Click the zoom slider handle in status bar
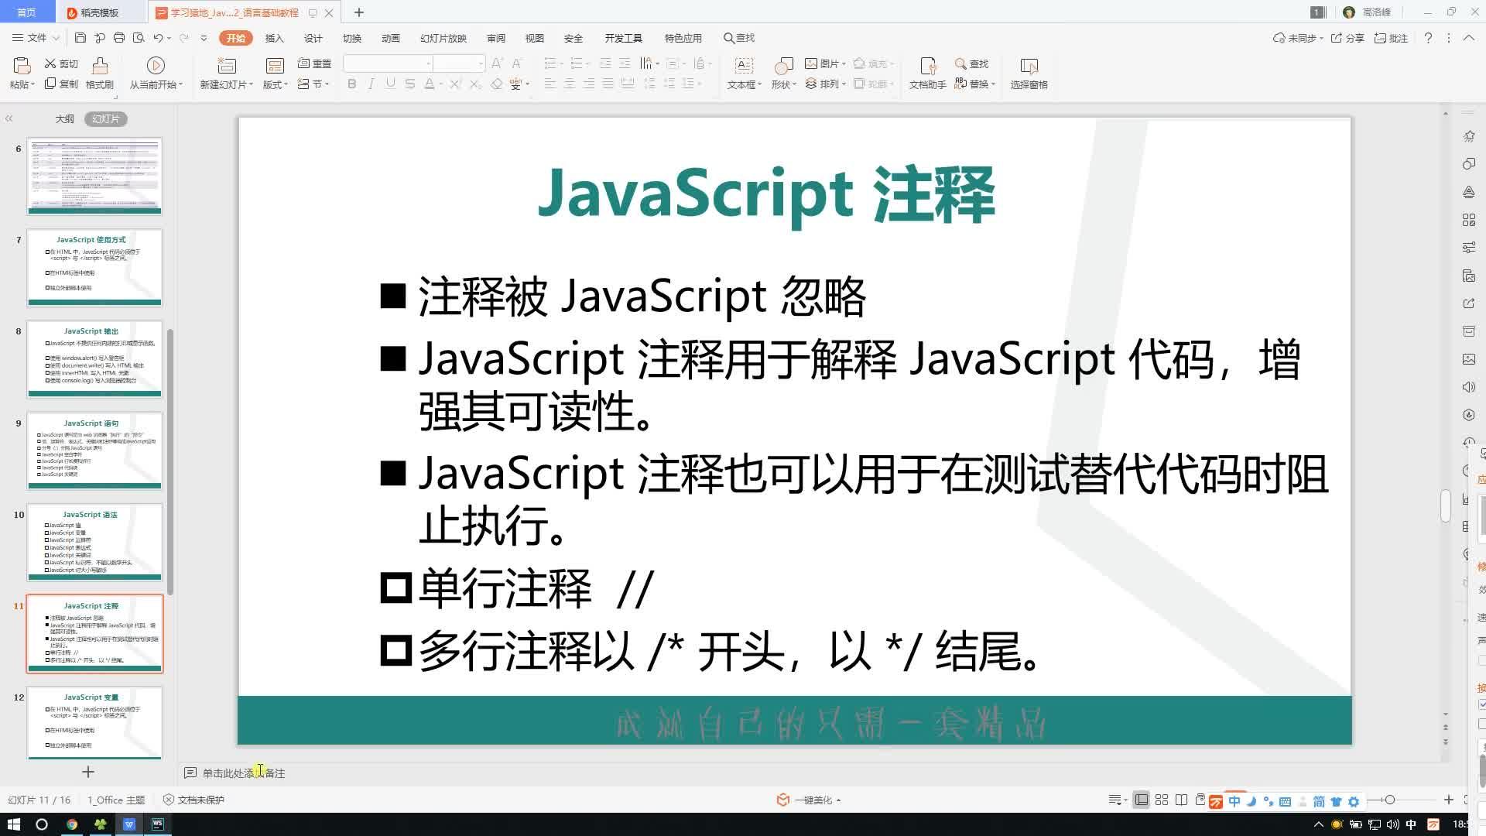1486x836 pixels. [x=1389, y=800]
